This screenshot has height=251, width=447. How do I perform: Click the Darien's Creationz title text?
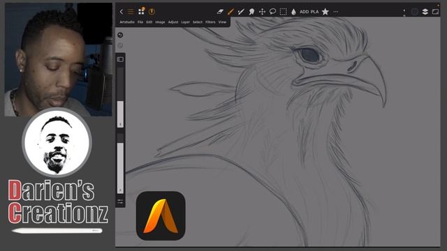point(58,201)
